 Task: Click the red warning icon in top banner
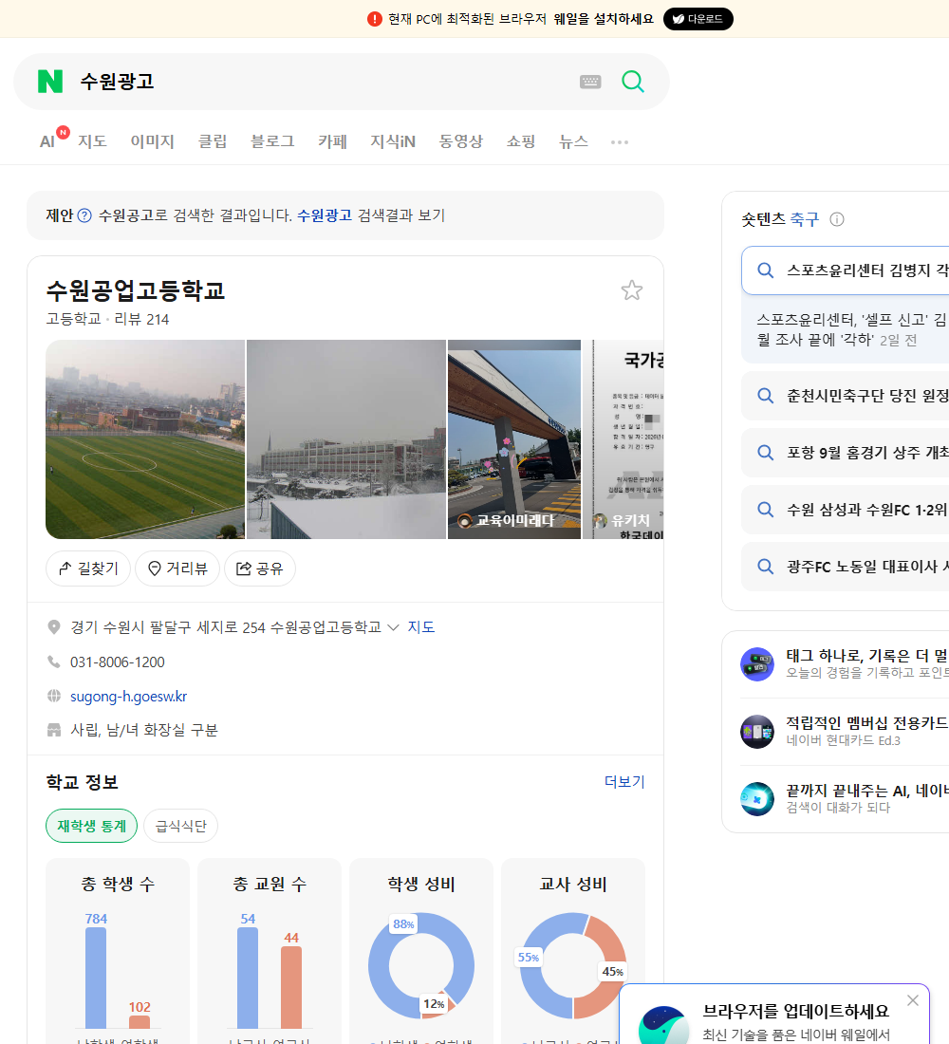(375, 19)
